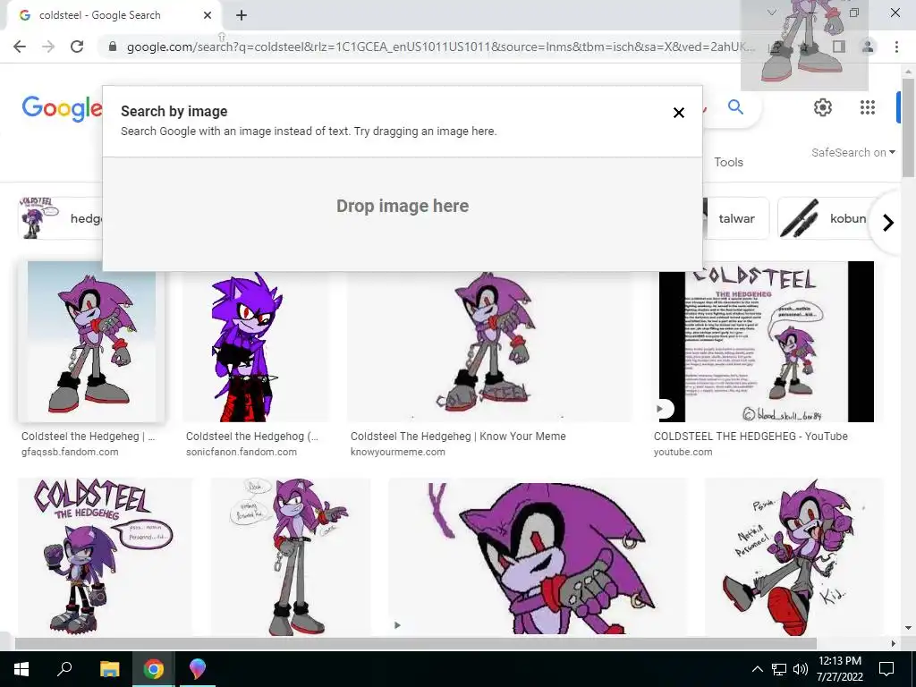Viewport: 916px width, 687px height.
Task: Open network status in system tray
Action: [779, 669]
